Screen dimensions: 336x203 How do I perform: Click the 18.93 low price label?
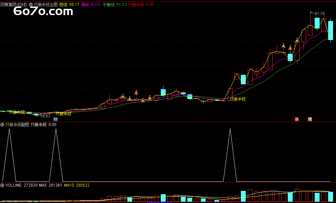[45, 116]
